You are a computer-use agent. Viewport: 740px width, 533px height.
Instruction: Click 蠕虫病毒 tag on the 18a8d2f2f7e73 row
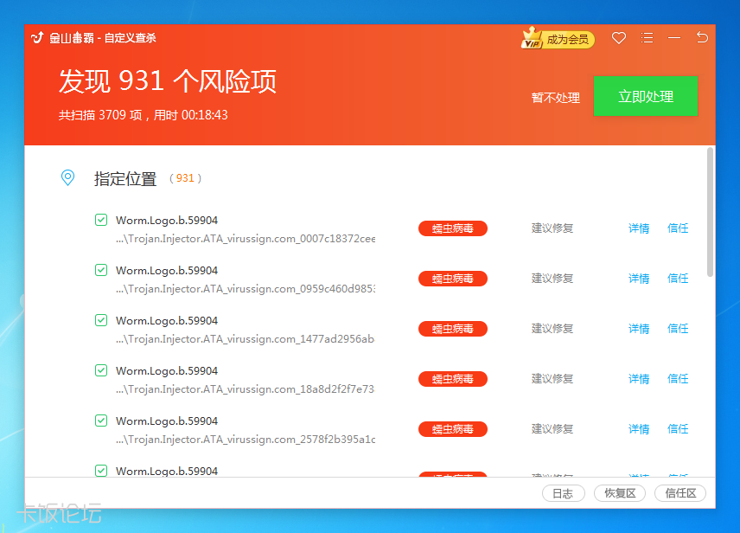[453, 379]
